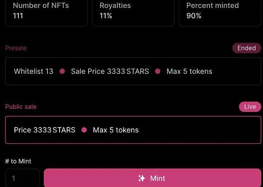
Task: Click the Percent minted label
Action: pyautogui.click(x=213, y=6)
